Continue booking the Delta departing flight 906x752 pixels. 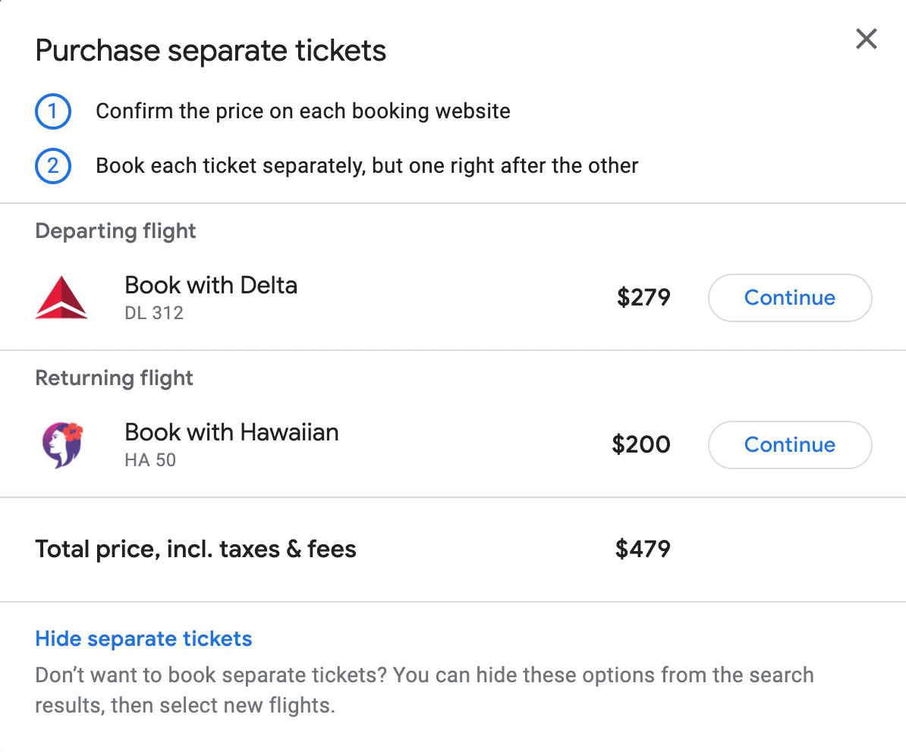(789, 298)
